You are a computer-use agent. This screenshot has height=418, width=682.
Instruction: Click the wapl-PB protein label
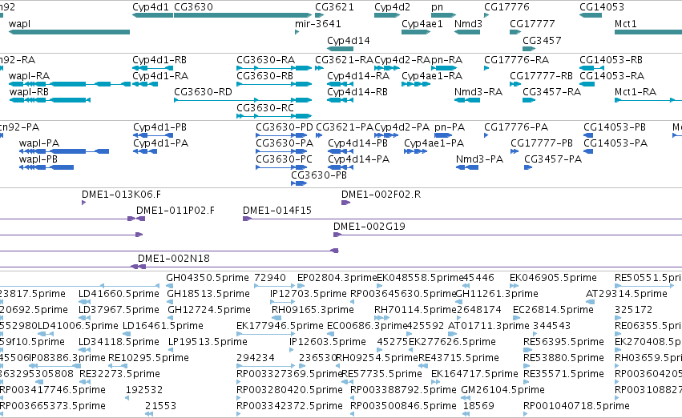click(x=38, y=159)
